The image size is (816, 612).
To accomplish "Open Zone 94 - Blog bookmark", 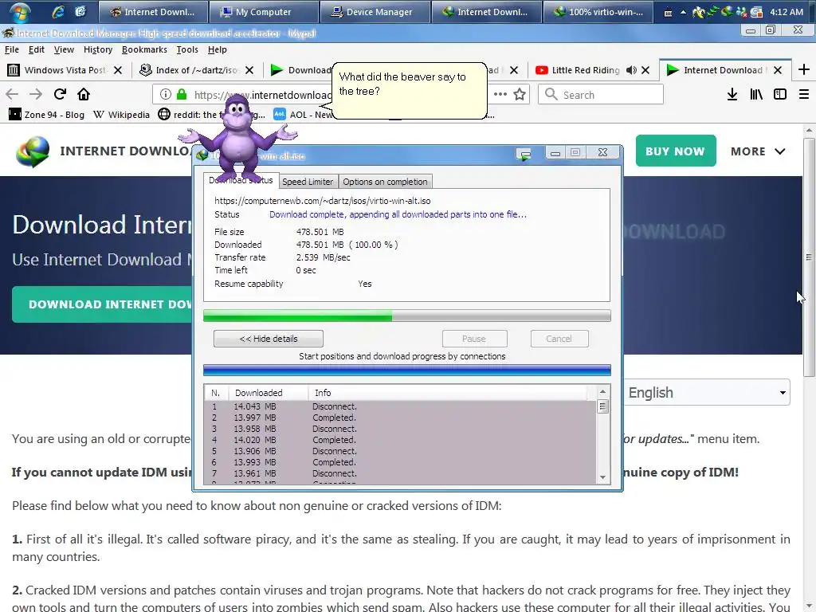I will click(46, 115).
